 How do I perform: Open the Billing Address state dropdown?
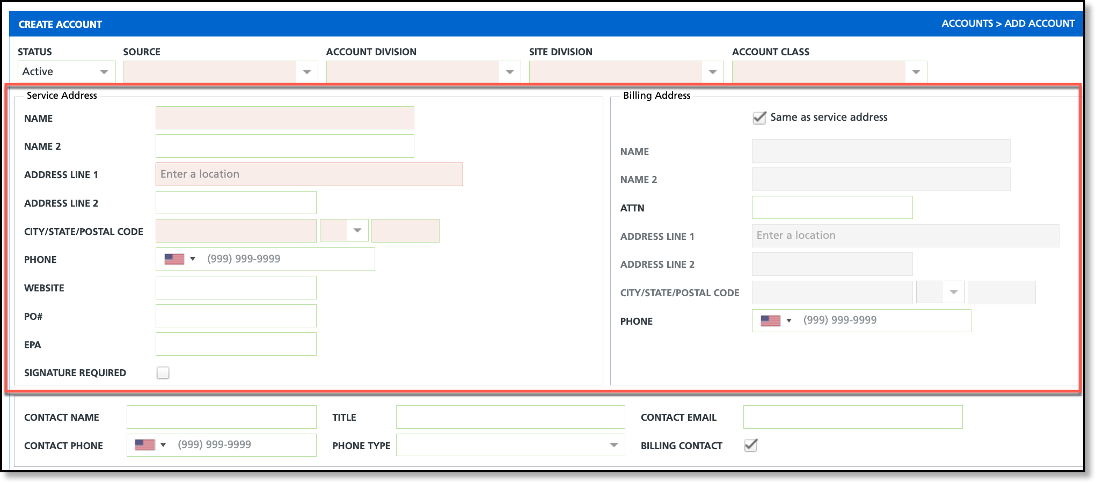(940, 292)
